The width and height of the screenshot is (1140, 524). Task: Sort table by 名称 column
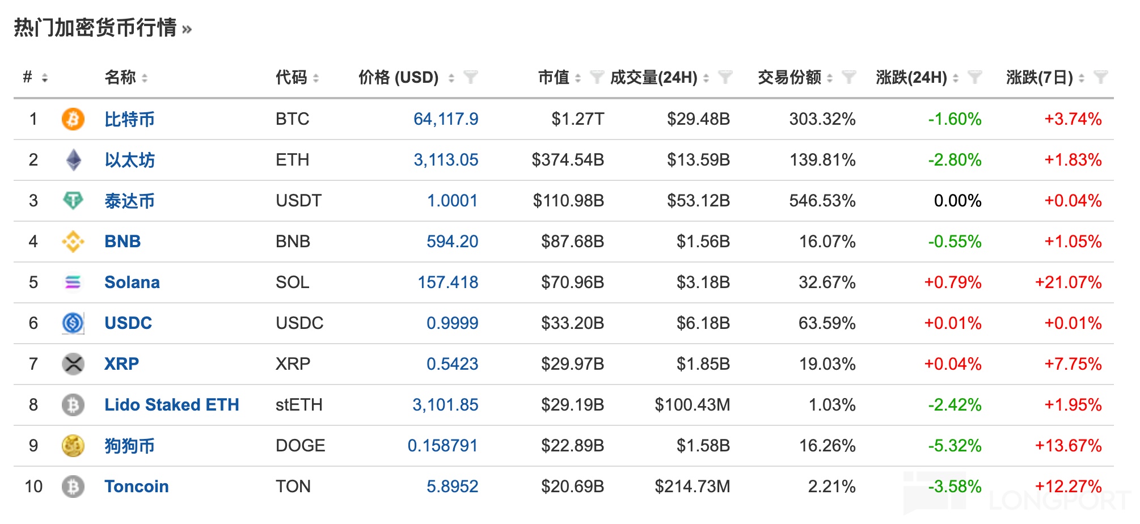pyautogui.click(x=145, y=78)
